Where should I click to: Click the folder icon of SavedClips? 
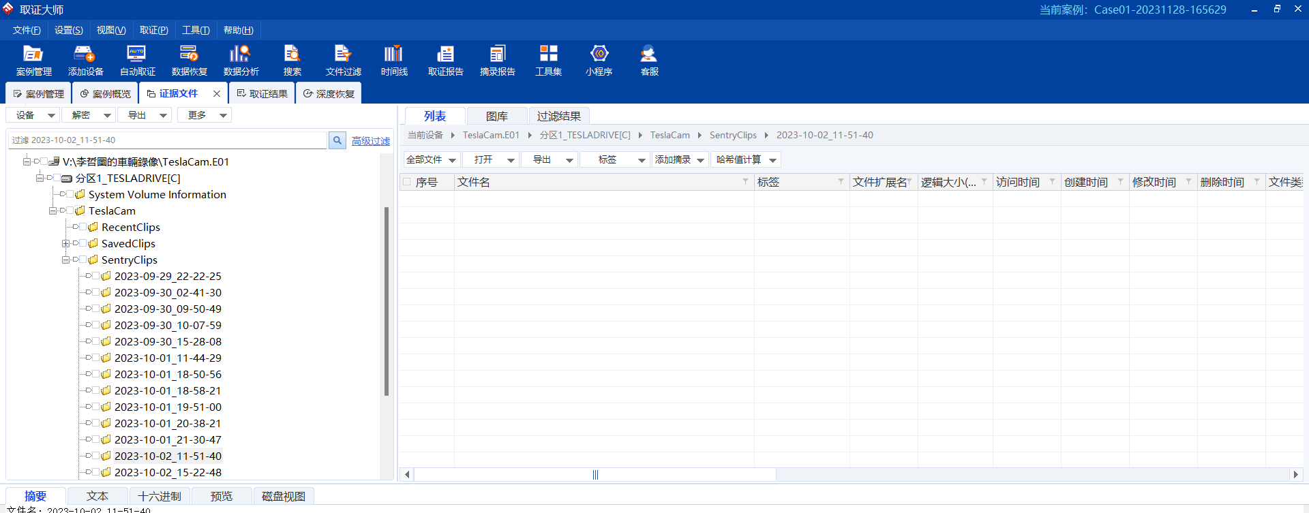(93, 243)
